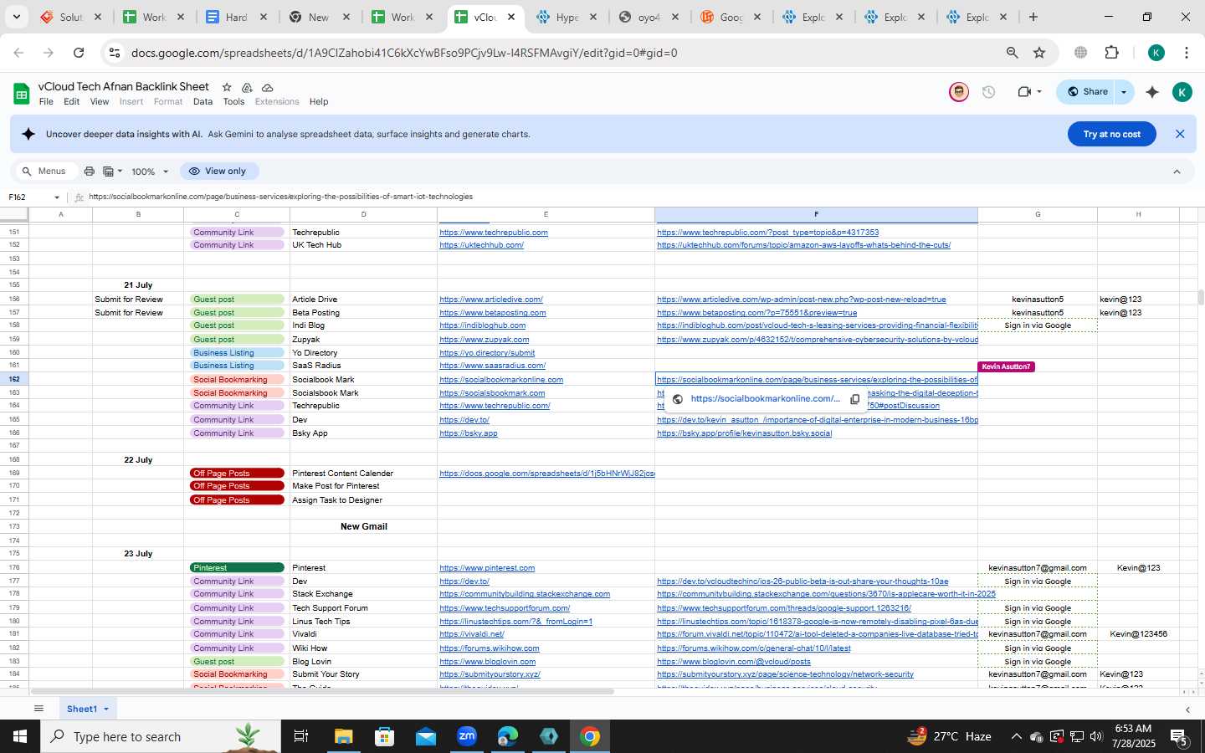The width and height of the screenshot is (1205, 753).
Task: Click the all sheets hamburger icon
Action: tap(38, 709)
